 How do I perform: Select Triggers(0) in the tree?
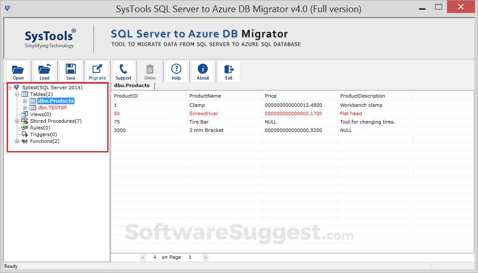pos(43,134)
